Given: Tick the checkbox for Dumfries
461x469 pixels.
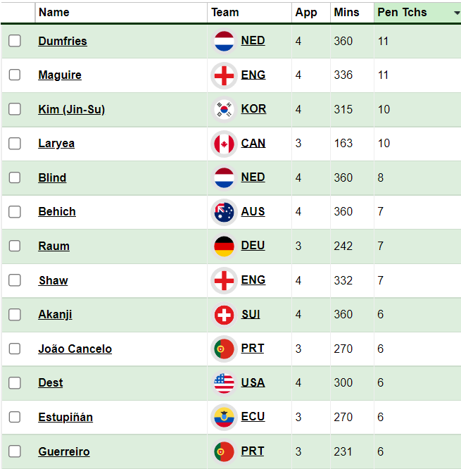Looking at the screenshot, I should 15,41.
